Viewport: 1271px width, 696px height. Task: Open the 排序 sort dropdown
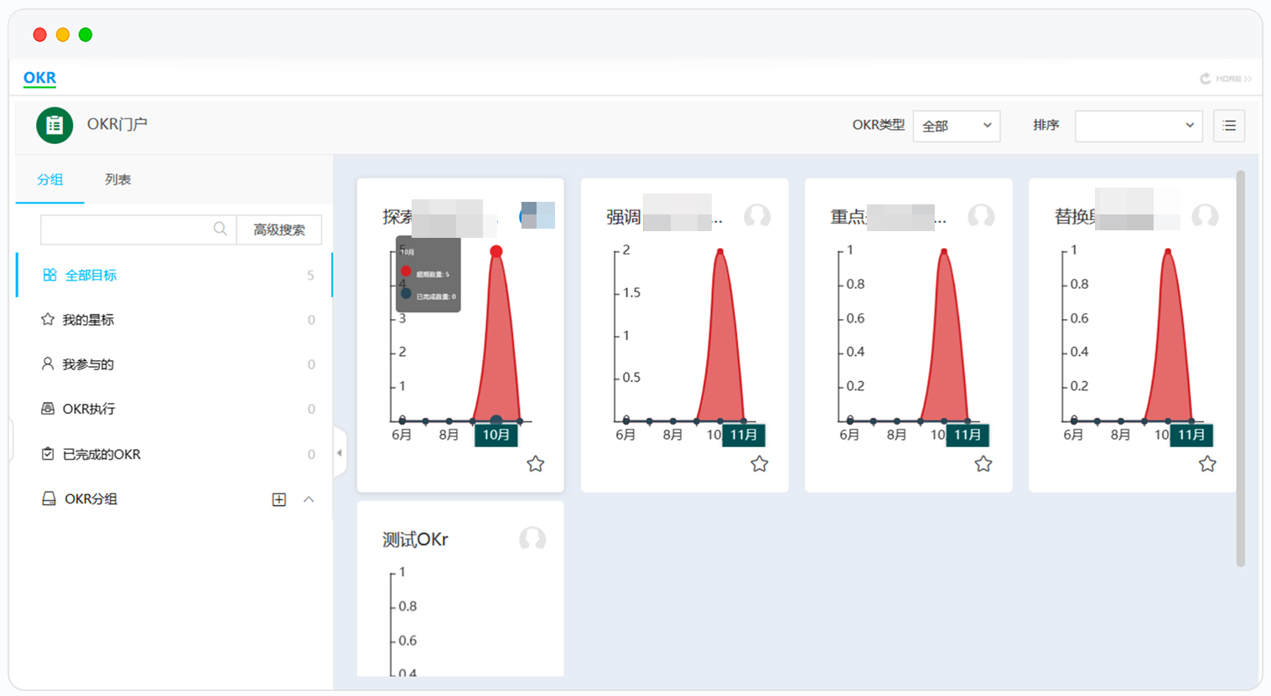coord(1139,126)
